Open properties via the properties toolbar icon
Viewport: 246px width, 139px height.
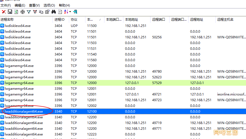[x=47, y=12]
